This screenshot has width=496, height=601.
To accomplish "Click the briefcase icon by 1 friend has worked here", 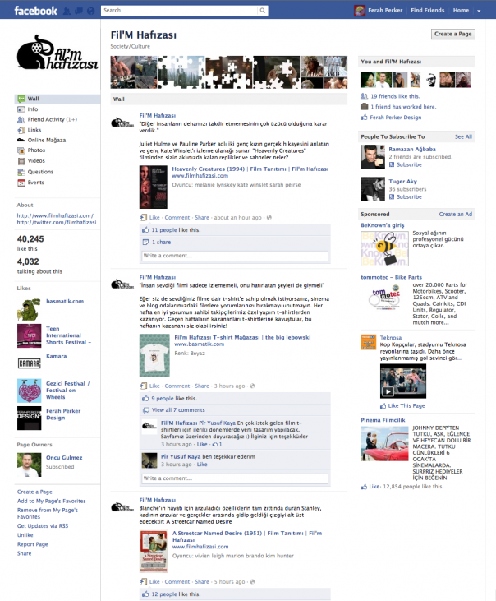I will coord(364,107).
